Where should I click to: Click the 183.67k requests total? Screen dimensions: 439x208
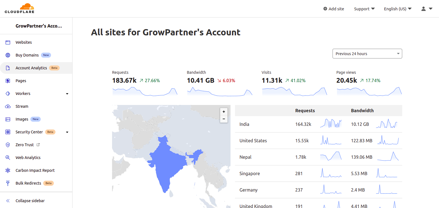tap(124, 80)
